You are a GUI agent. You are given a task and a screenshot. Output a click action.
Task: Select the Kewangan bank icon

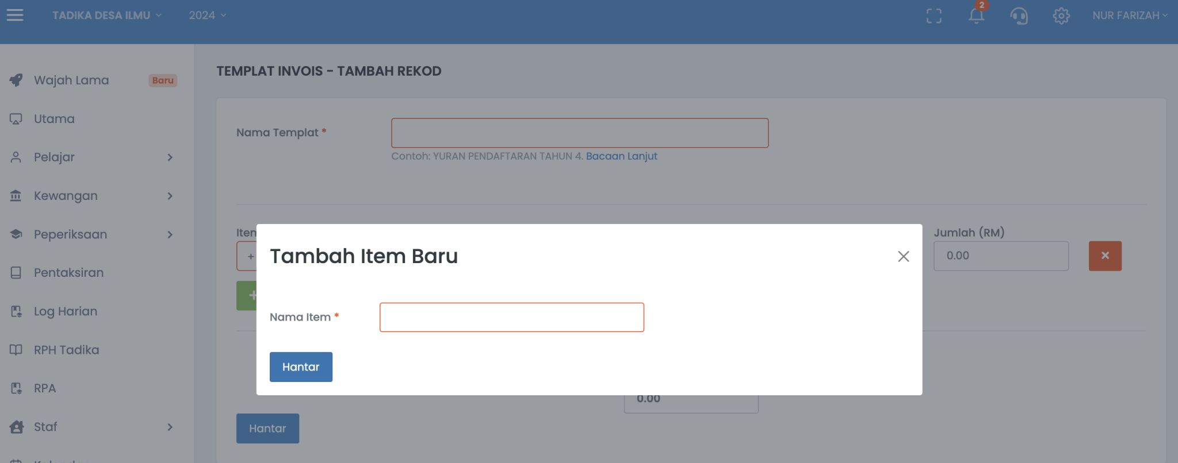point(17,195)
